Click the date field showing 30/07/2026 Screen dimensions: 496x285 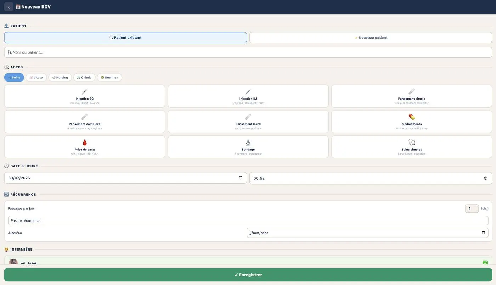(x=125, y=178)
